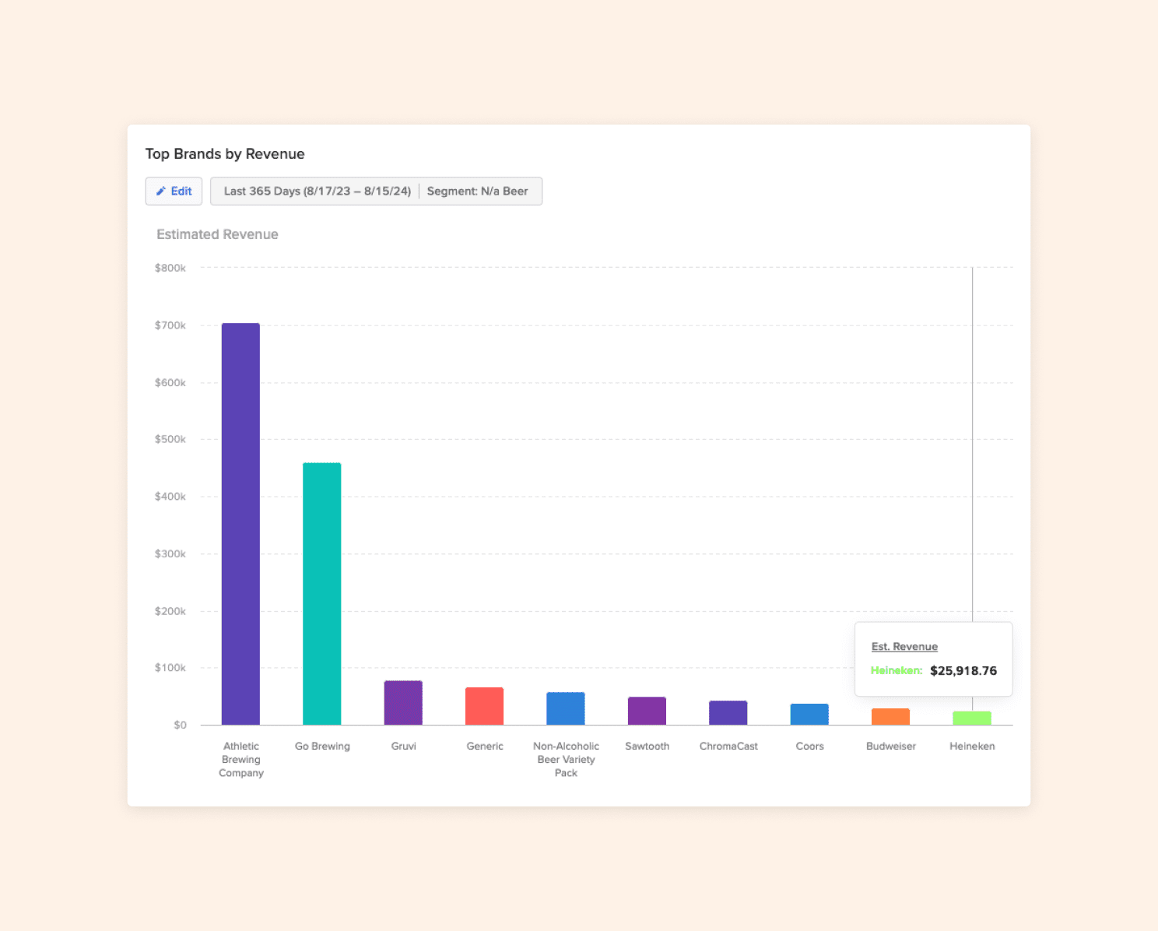Click the 'Coors' axis label
Screen dimensions: 1158x931
(809, 747)
